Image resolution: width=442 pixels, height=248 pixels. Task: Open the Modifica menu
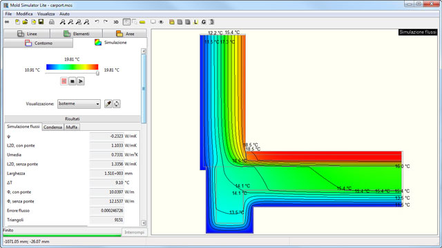point(24,14)
